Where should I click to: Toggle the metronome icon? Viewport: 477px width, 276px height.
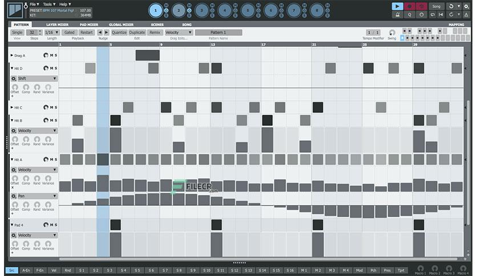pos(397,15)
